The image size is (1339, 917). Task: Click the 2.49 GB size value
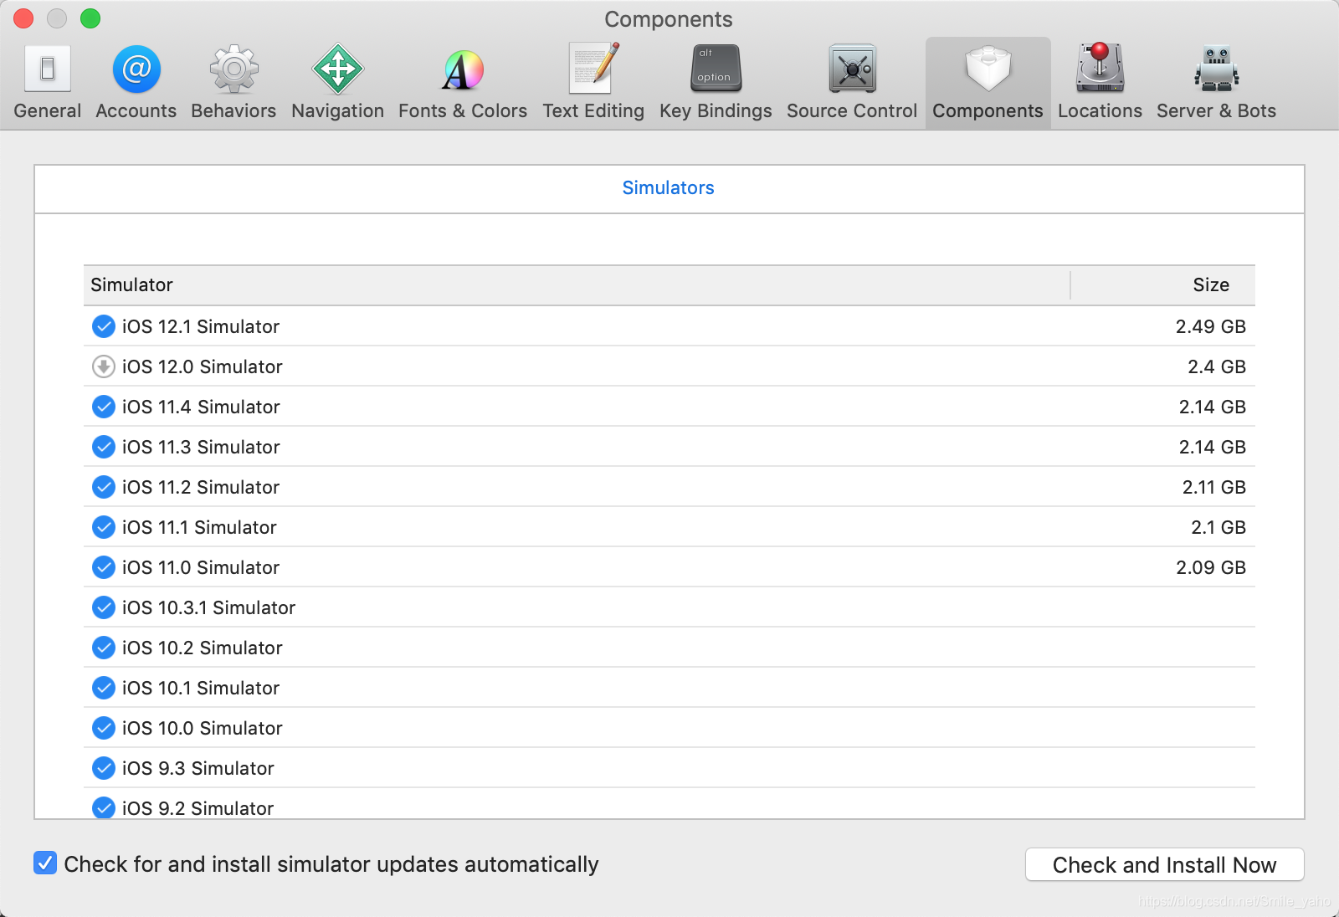(1210, 327)
